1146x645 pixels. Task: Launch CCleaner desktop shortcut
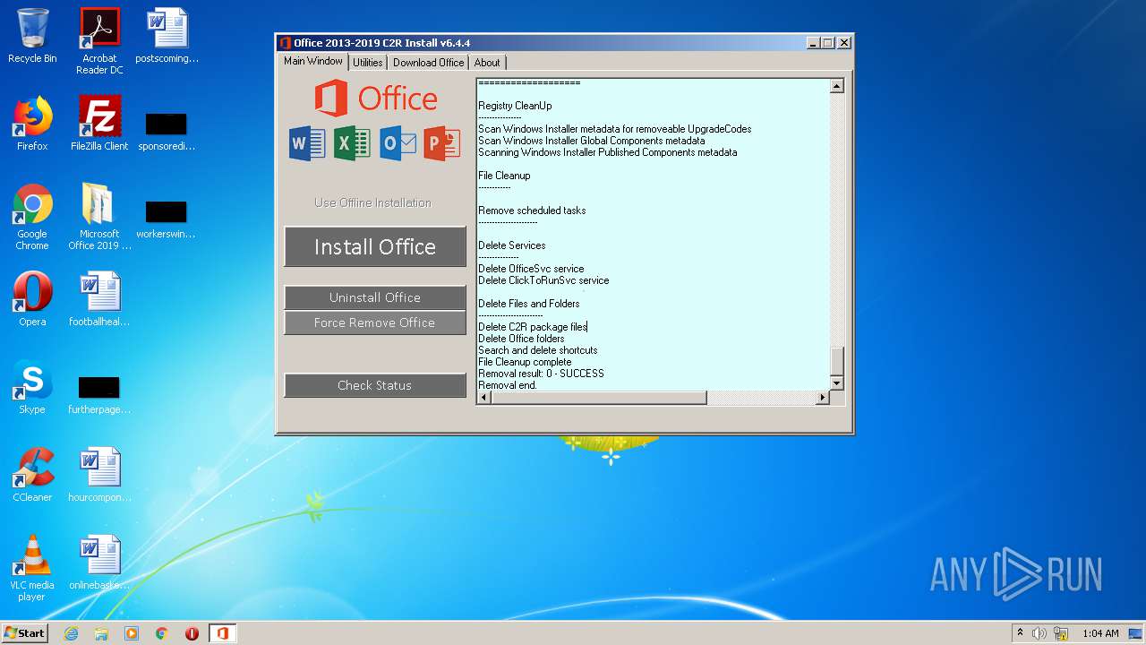click(32, 475)
